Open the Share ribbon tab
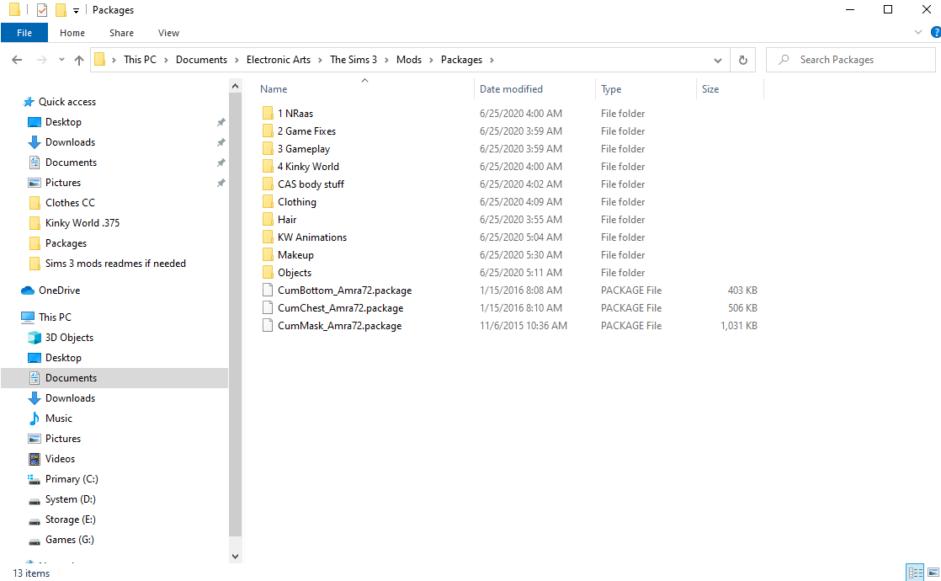The width and height of the screenshot is (941, 581). click(x=121, y=33)
